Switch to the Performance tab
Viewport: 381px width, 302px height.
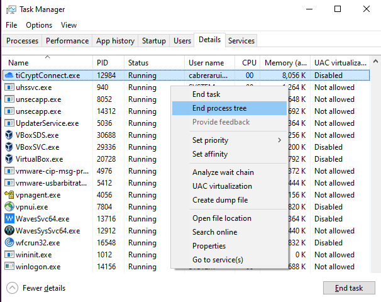(x=67, y=41)
